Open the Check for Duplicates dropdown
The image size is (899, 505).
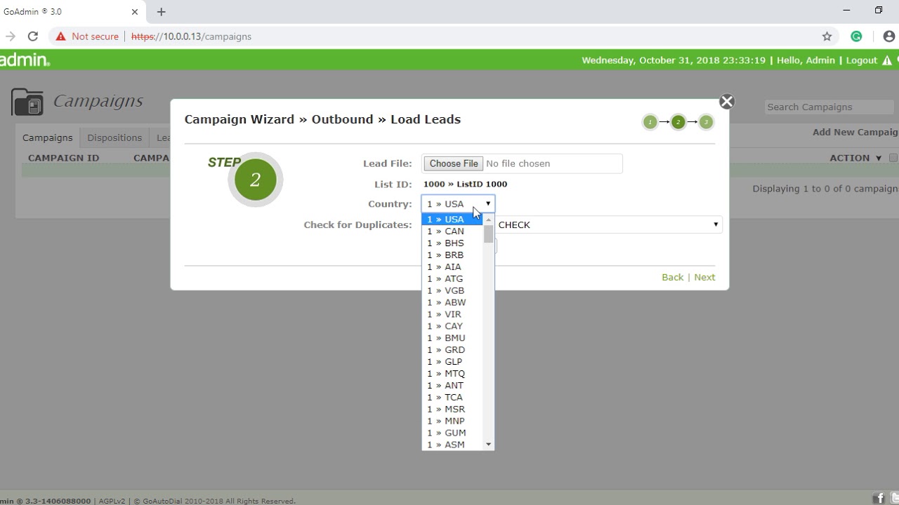[609, 224]
